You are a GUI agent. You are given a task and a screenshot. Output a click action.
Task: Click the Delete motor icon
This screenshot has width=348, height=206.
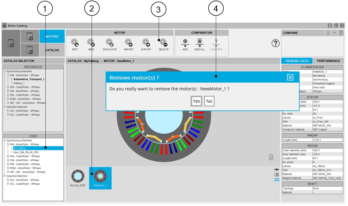point(164,43)
